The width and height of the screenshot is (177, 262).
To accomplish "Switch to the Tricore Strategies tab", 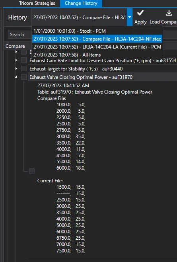I will pos(37,3).
